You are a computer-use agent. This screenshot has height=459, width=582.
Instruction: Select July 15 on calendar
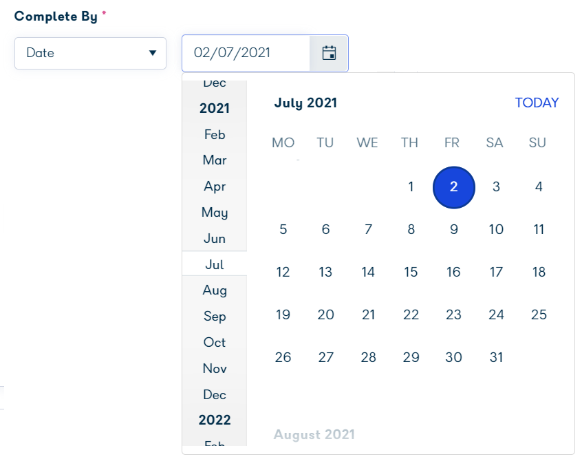411,272
